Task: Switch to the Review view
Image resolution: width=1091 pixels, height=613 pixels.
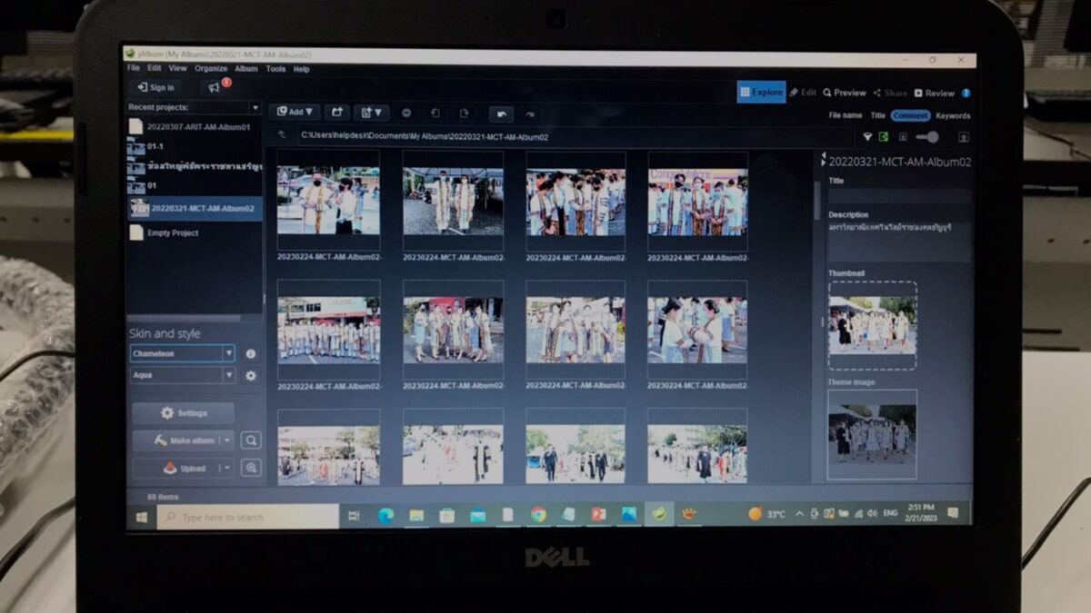Action: point(935,93)
